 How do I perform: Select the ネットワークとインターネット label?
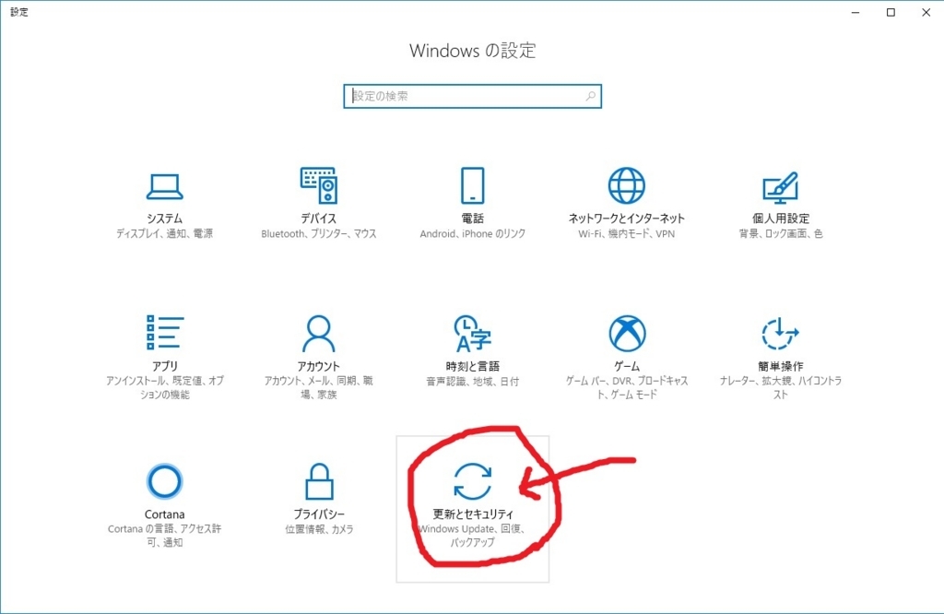pyautogui.click(x=626, y=218)
